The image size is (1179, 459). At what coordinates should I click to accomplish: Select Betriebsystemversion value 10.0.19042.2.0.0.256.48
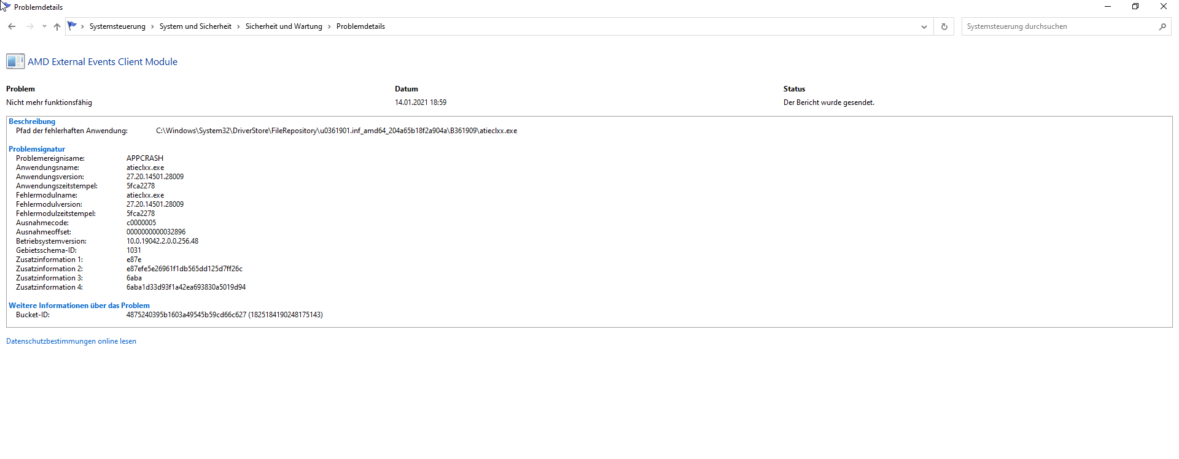(x=163, y=241)
